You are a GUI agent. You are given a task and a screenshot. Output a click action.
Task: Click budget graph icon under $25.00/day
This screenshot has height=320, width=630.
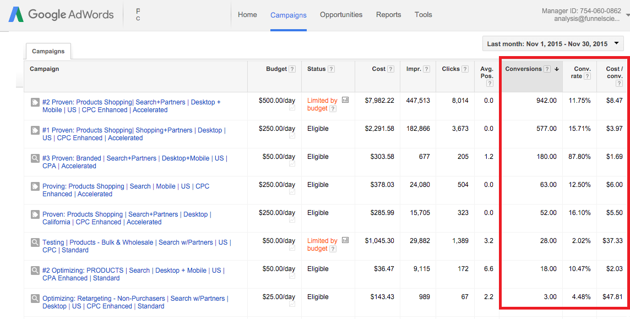click(292, 305)
